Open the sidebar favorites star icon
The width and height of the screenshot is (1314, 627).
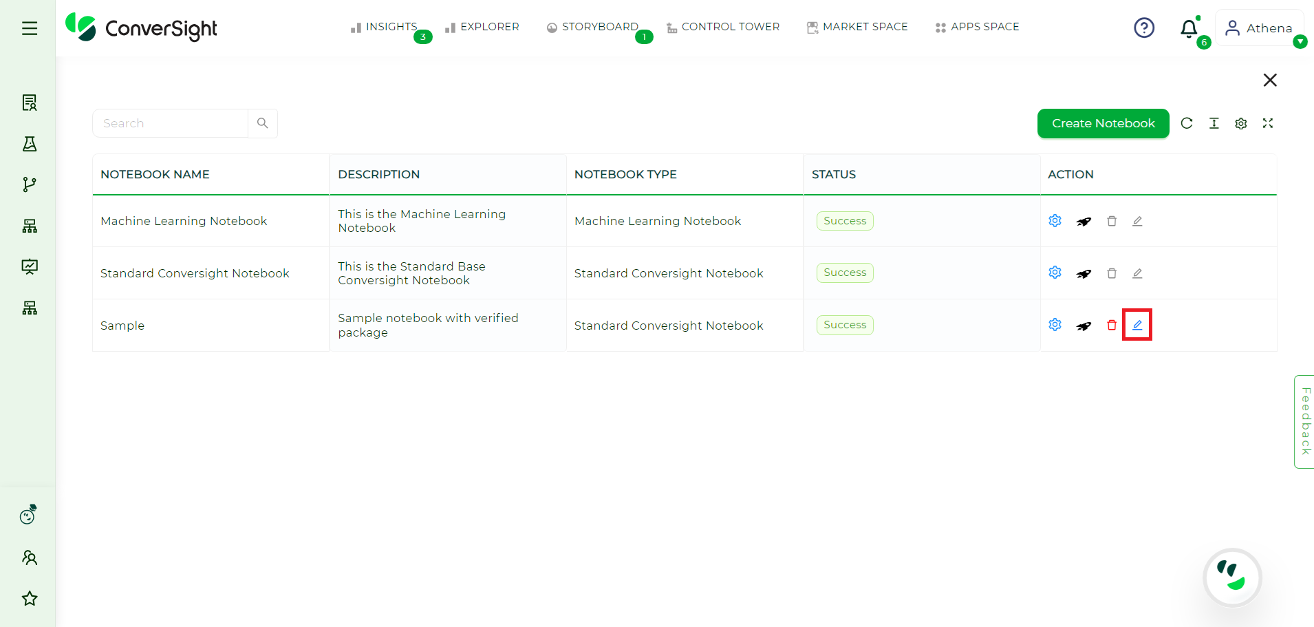point(30,598)
